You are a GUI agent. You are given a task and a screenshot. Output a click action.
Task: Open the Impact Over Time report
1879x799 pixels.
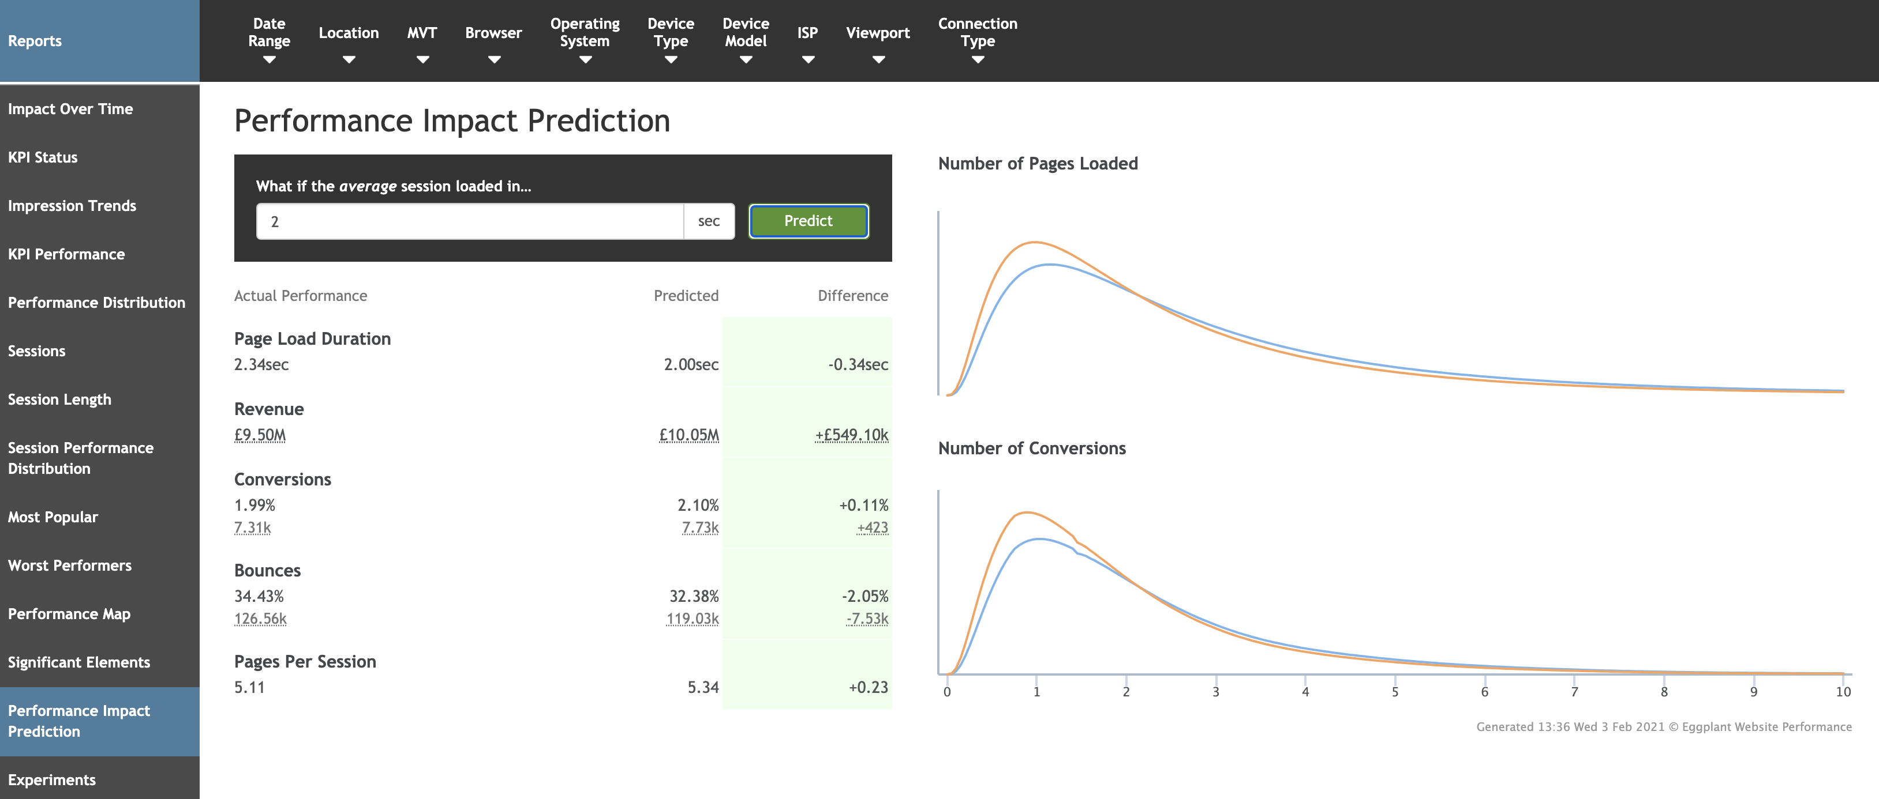pyautogui.click(x=71, y=108)
